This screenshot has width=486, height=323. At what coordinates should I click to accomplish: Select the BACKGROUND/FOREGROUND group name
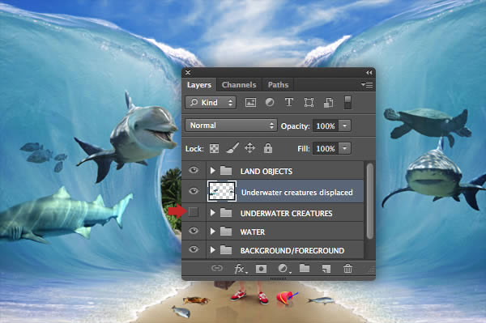(x=292, y=250)
